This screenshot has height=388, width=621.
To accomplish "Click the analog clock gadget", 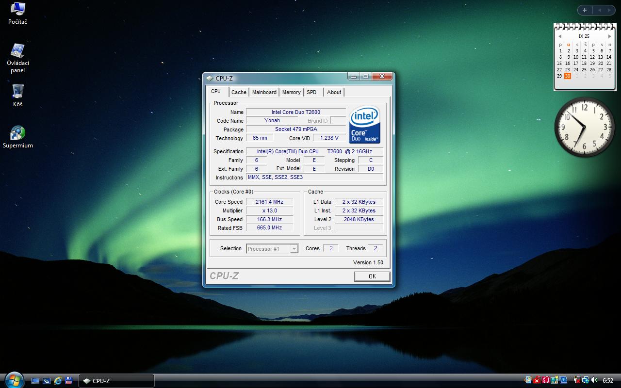I will click(585, 127).
